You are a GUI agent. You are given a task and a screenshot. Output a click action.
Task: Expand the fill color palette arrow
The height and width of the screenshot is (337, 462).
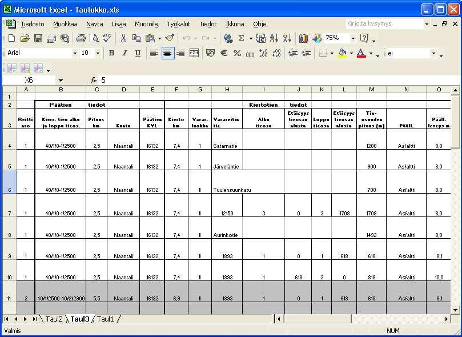pyautogui.click(x=351, y=53)
